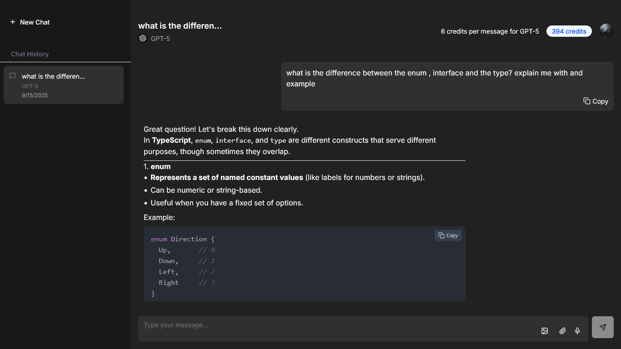
Task: Open the 394 credits badge
Action: coord(569,31)
